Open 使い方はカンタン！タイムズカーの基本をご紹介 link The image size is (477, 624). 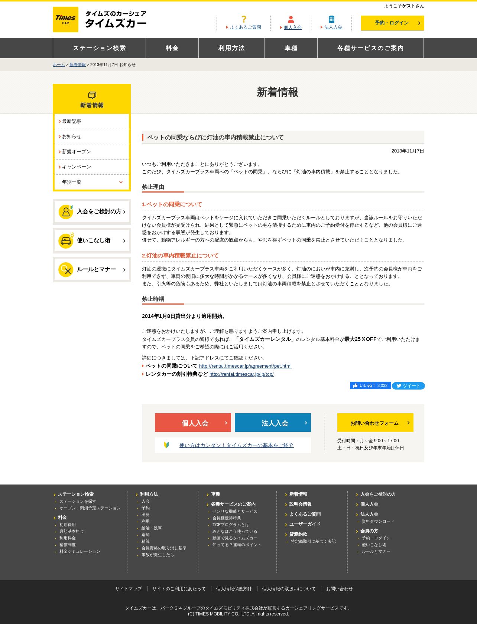click(x=236, y=445)
